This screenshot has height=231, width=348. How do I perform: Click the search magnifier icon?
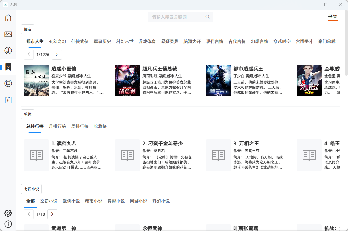207,17
